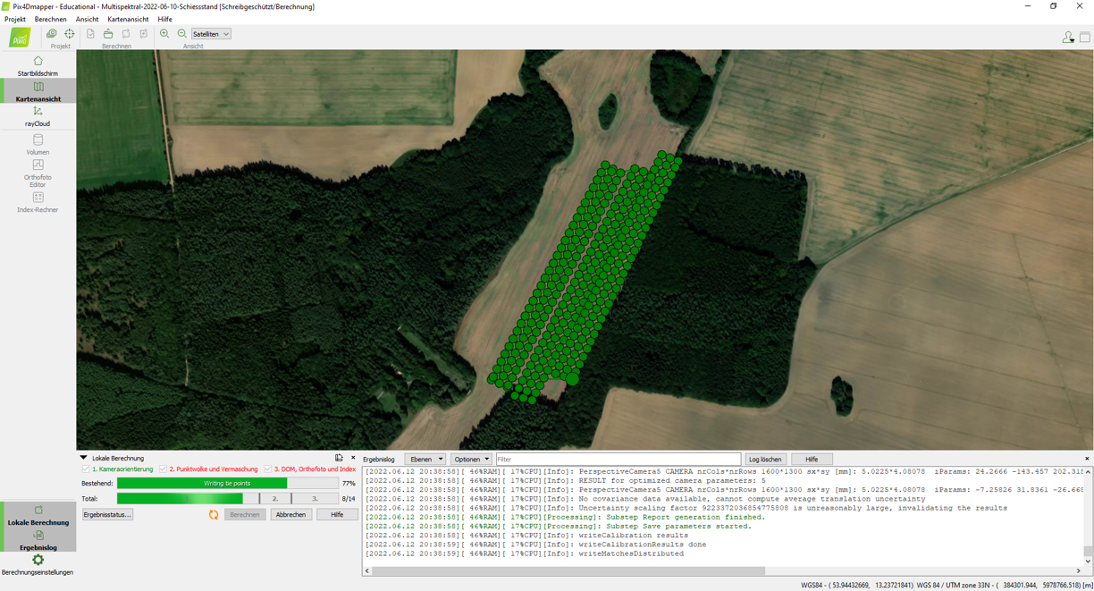The width and height of the screenshot is (1094, 591).
Task: Open the Projekt menu
Action: pos(15,19)
